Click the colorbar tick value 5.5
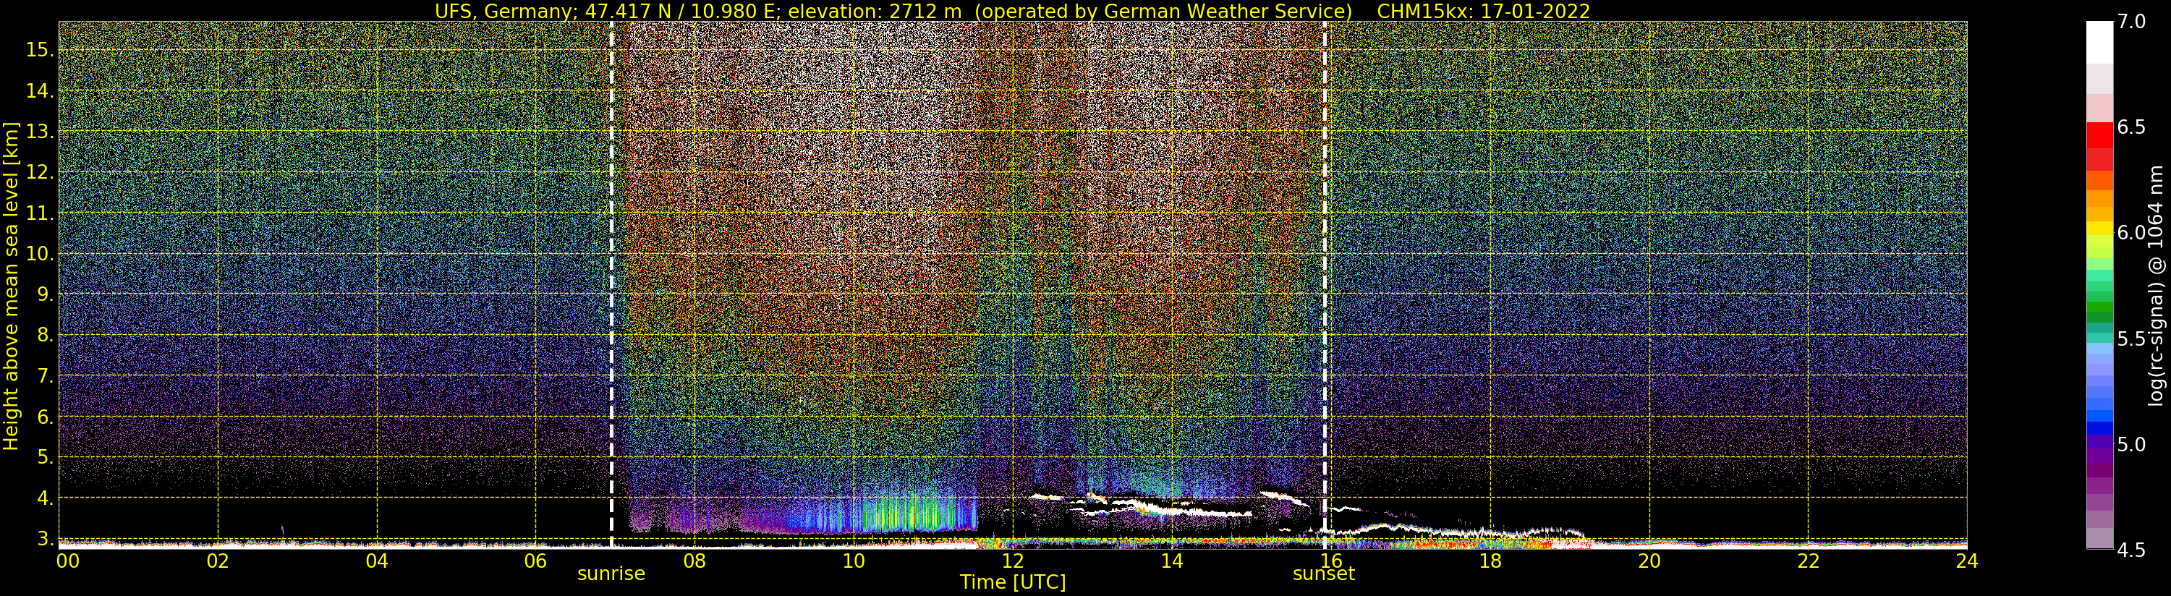 [2131, 339]
